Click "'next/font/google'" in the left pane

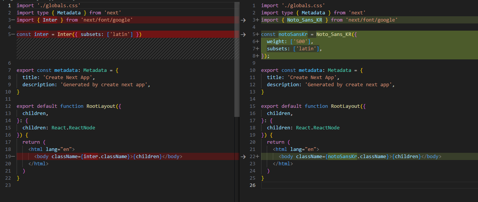[x=107, y=20]
